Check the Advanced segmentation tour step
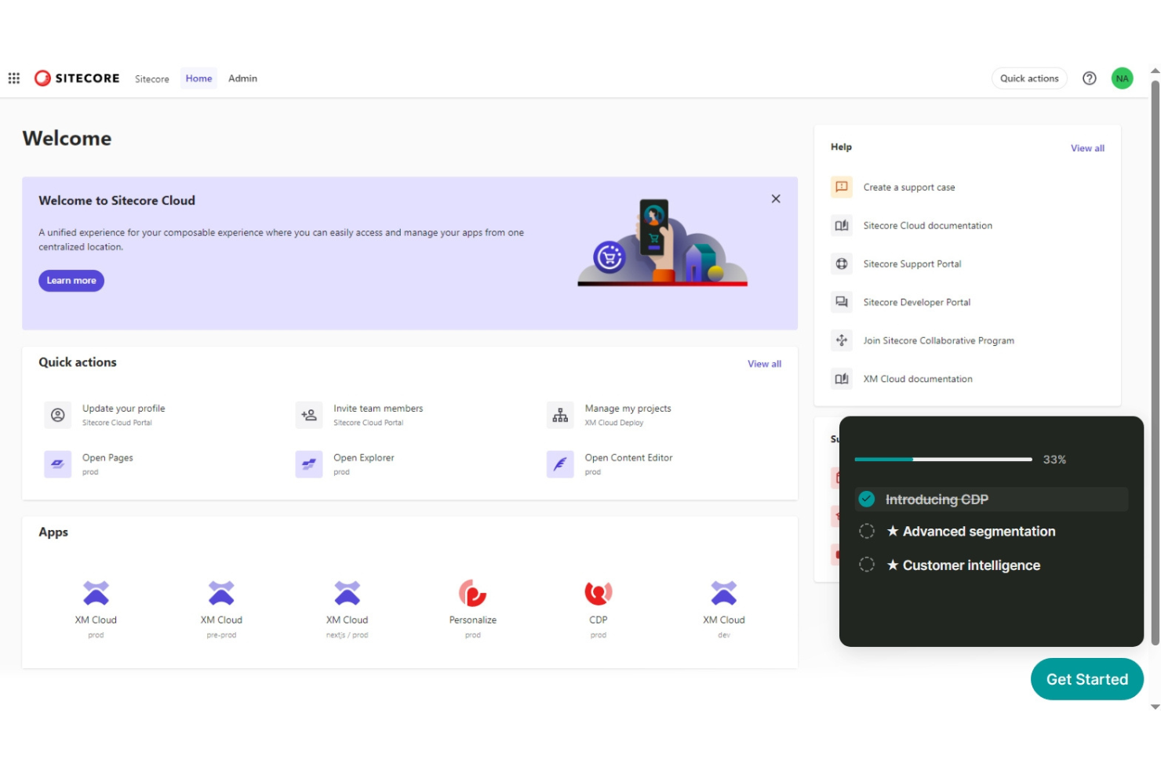The width and height of the screenshot is (1161, 774). [x=866, y=531]
